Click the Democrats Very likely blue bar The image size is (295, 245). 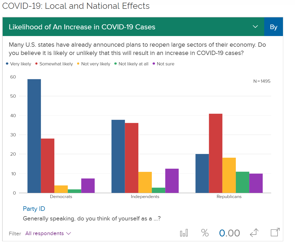coord(34,136)
